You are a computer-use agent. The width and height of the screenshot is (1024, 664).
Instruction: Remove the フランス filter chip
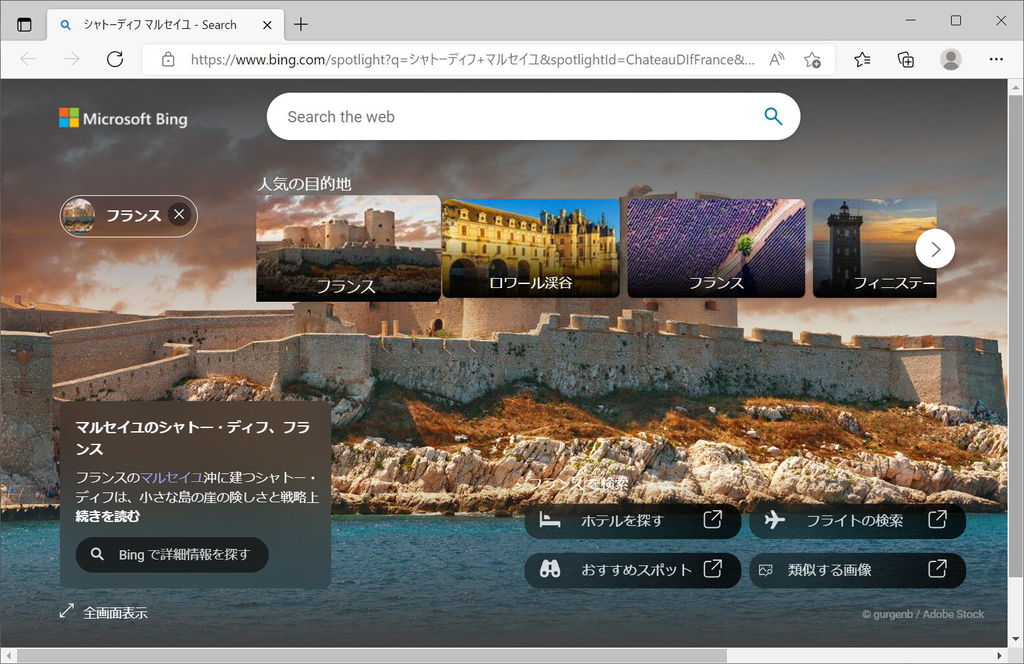click(179, 214)
